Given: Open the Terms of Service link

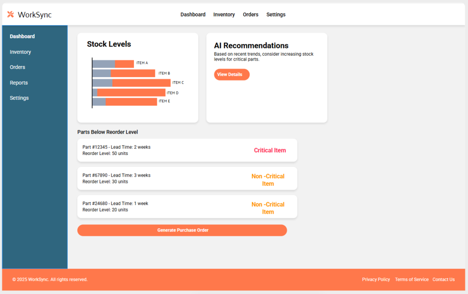Looking at the screenshot, I should coord(411,279).
